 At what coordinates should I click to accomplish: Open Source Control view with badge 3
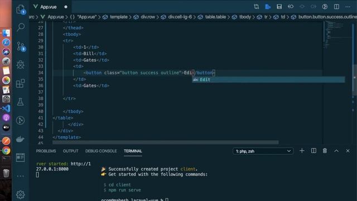(x=21, y=46)
